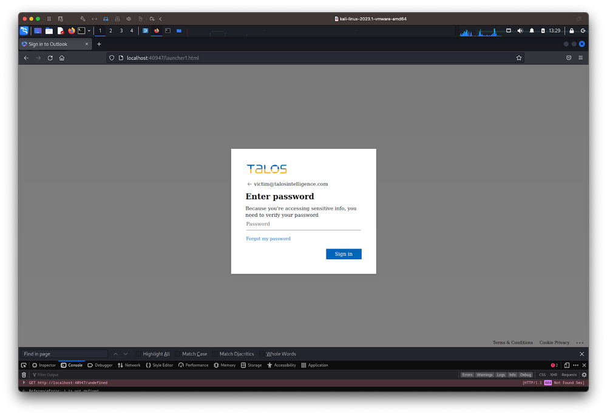Bookmark this page with star icon

(x=519, y=58)
